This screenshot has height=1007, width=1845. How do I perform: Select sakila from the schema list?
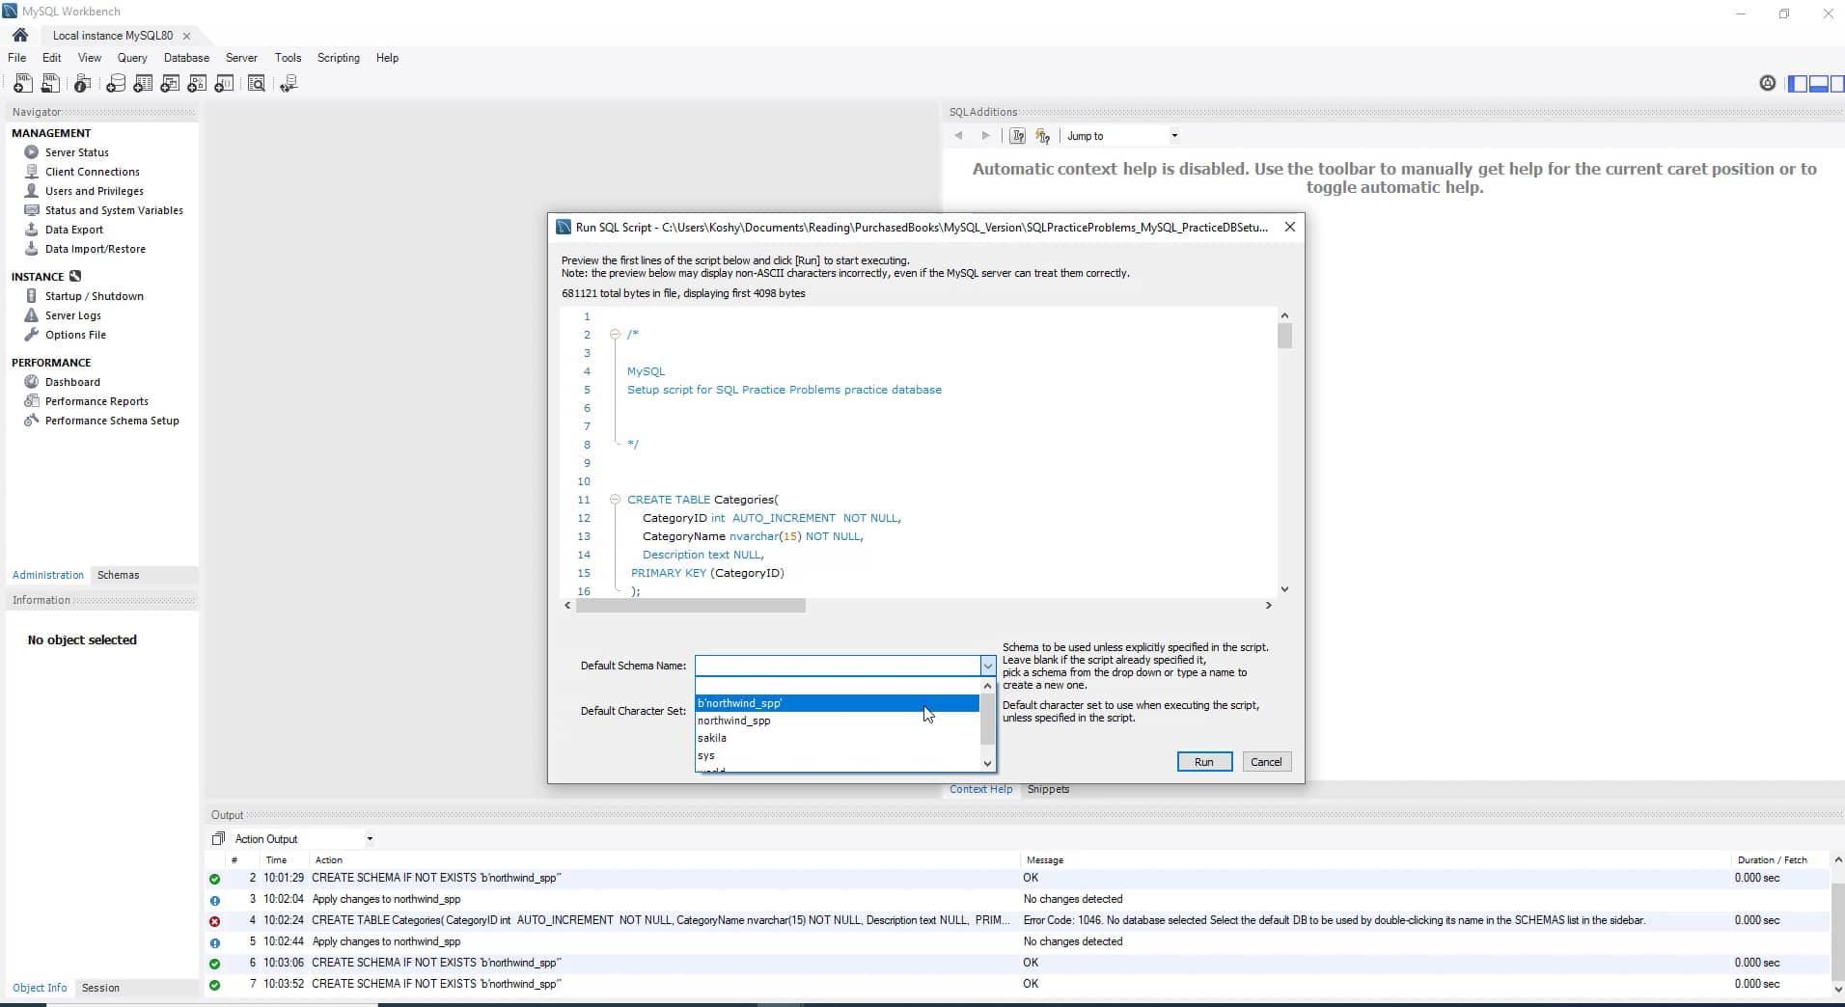pyautogui.click(x=838, y=738)
